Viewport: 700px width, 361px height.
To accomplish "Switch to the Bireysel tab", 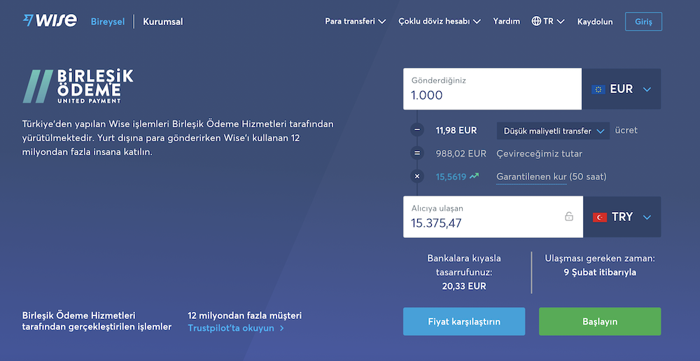I will 108,22.
